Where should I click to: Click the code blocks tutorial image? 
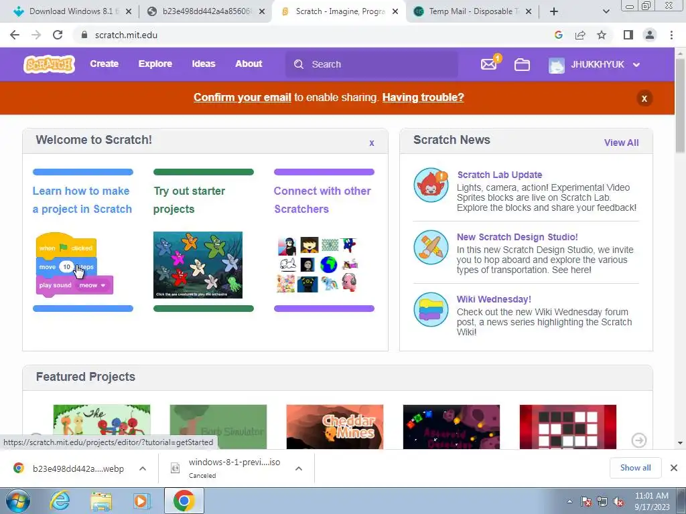74,265
